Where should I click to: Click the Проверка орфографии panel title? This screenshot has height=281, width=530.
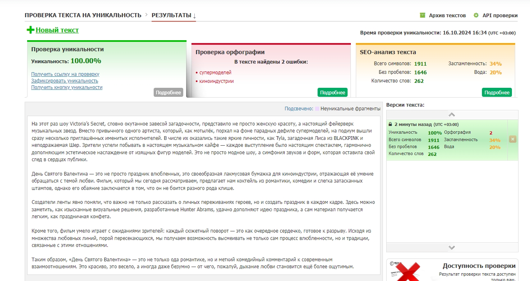230,52
